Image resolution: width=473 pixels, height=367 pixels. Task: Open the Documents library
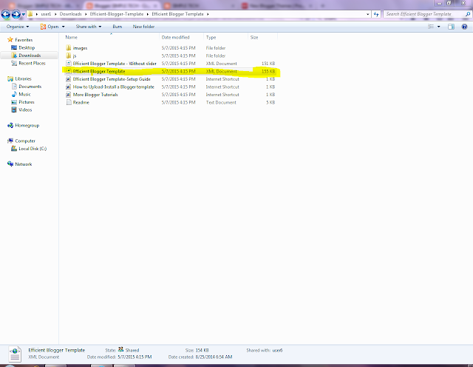pyautogui.click(x=30, y=87)
